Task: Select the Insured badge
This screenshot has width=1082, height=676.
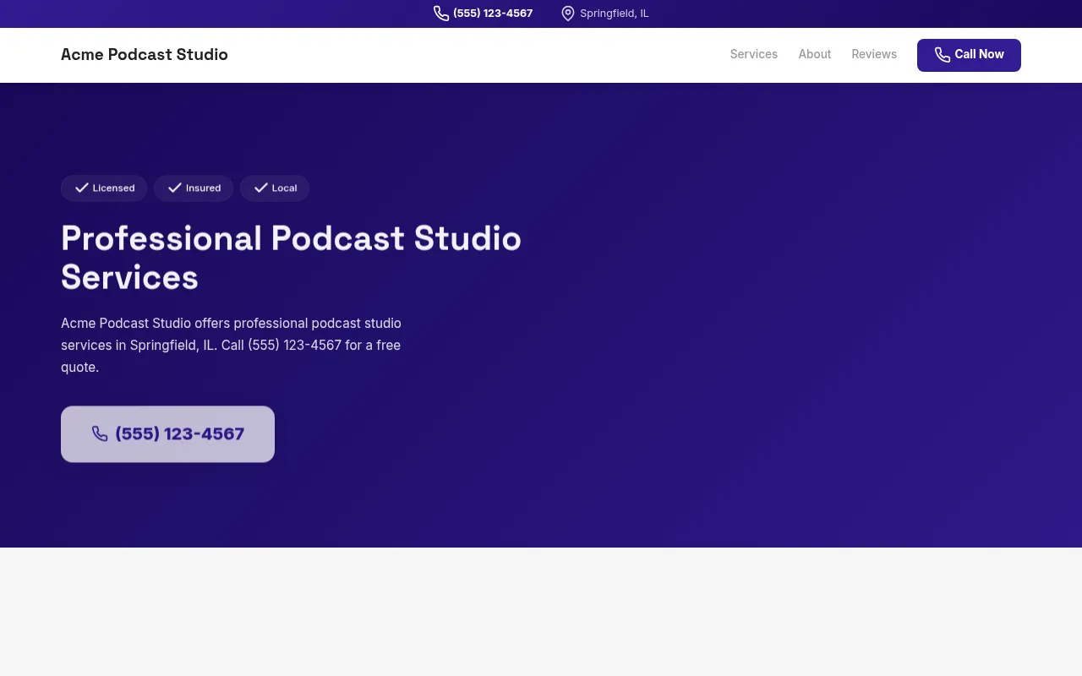Action: point(193,188)
